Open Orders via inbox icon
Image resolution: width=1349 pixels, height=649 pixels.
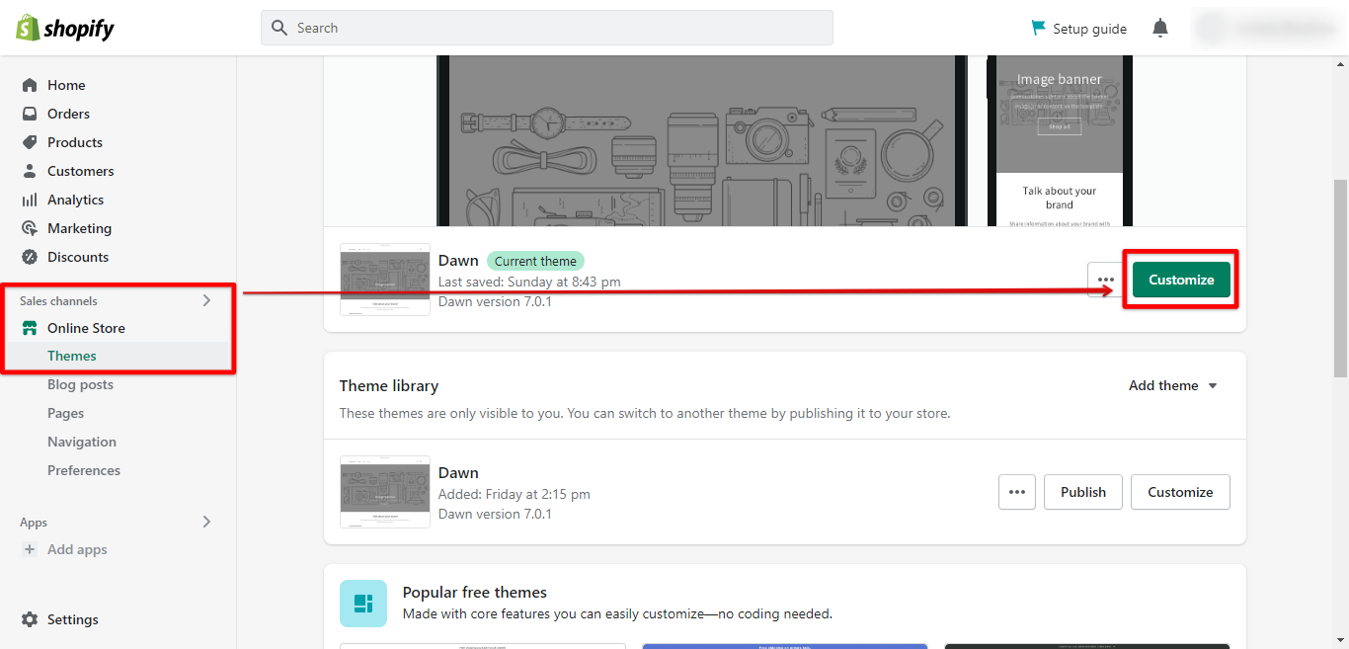click(30, 114)
